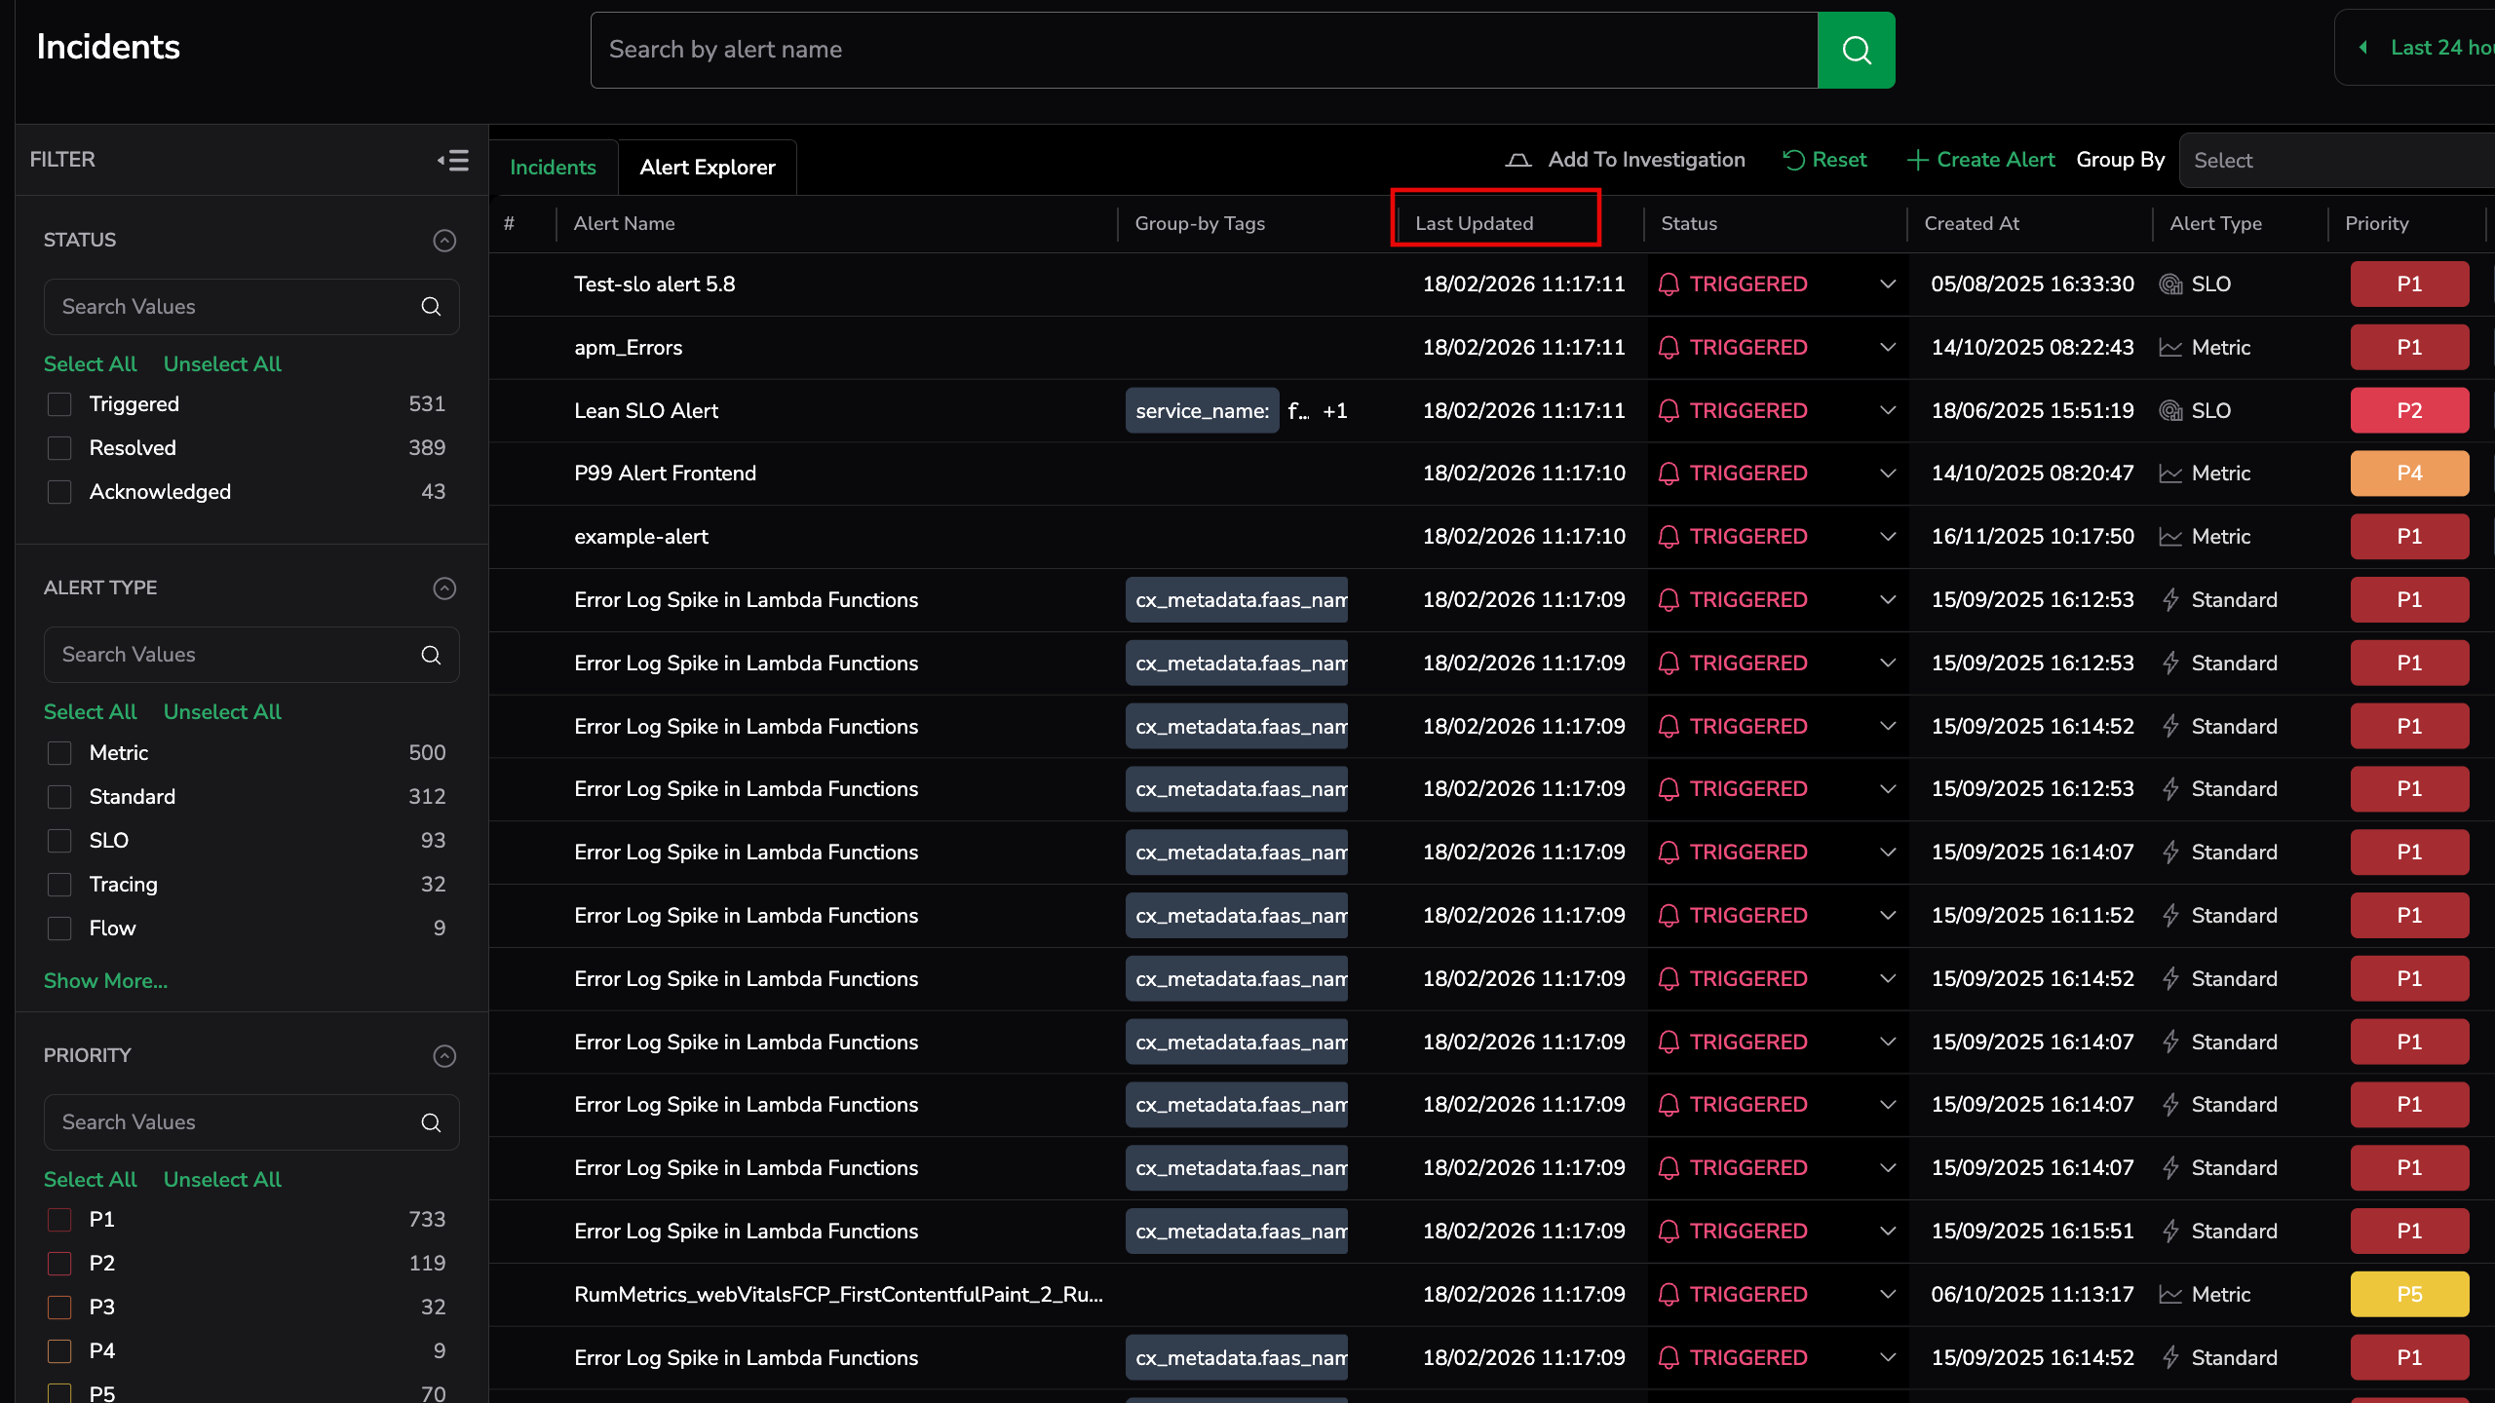Image resolution: width=2495 pixels, height=1403 pixels.
Task: Click SLO type icon on Test-slo alert row
Action: point(2170,284)
